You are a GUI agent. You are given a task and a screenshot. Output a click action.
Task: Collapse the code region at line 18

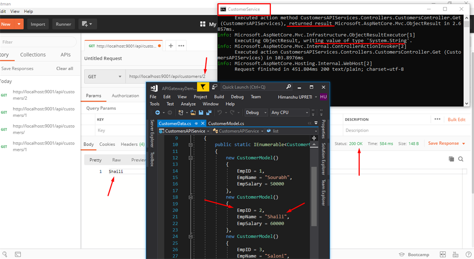(190, 197)
